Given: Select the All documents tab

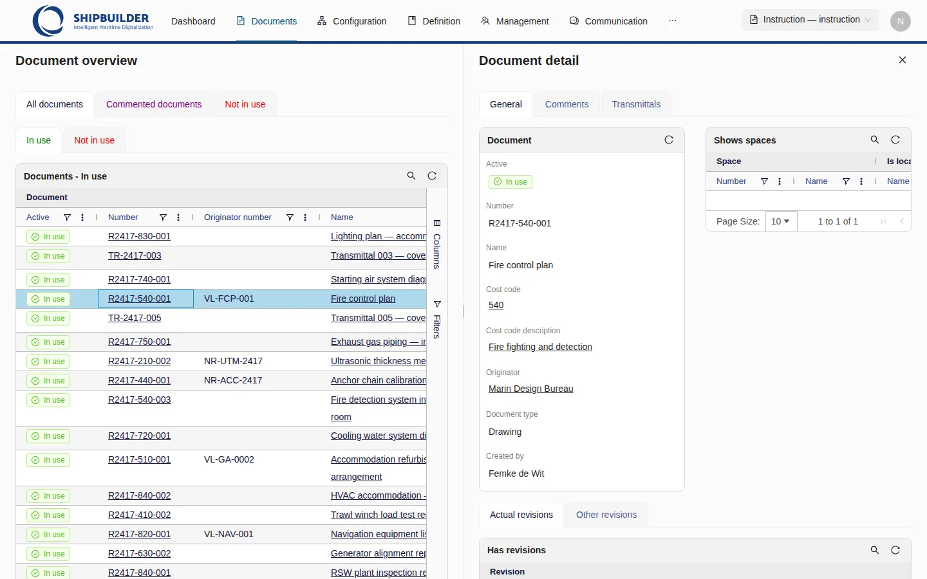Looking at the screenshot, I should (x=55, y=104).
